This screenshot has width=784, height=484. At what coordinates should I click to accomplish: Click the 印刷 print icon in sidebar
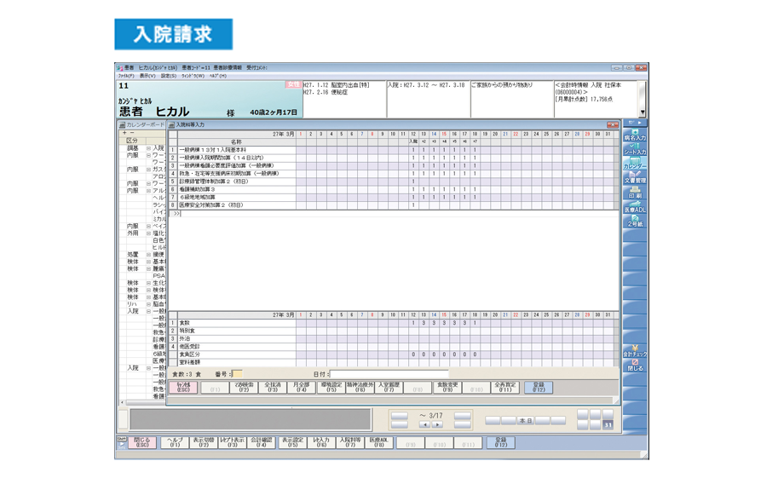tap(635, 192)
